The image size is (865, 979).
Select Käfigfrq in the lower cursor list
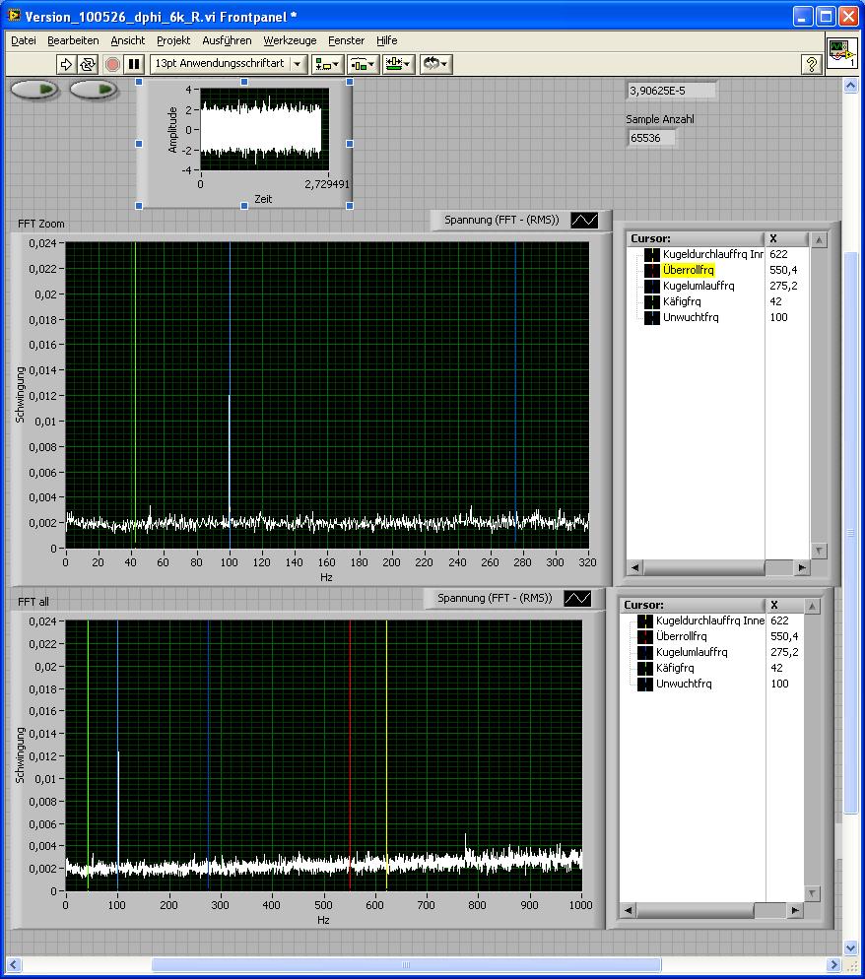[x=678, y=668]
